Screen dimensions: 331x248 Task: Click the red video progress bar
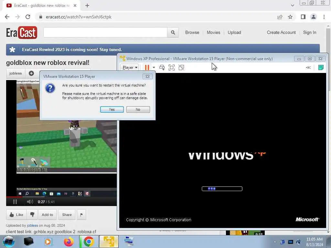14,197
